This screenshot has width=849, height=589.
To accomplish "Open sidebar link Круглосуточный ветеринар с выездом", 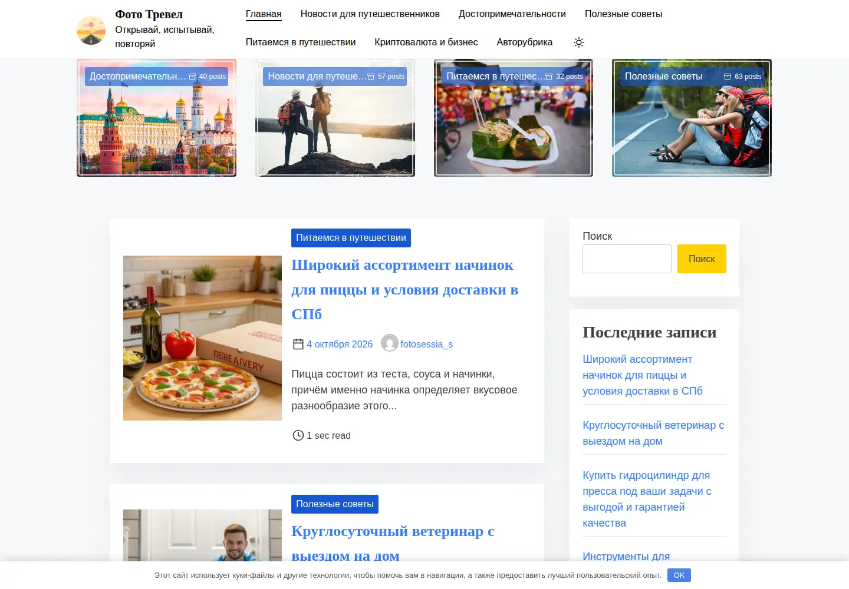I will point(653,433).
